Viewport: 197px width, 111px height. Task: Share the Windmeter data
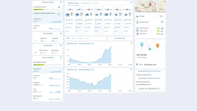pos(61,46)
